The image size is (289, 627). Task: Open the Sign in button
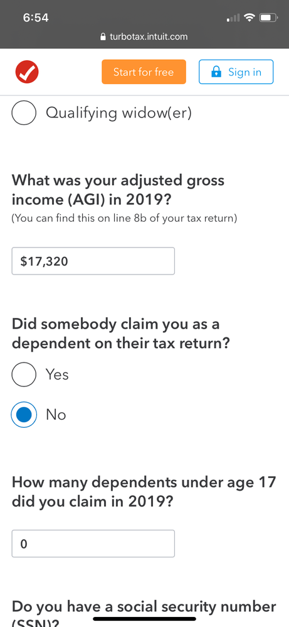[236, 72]
